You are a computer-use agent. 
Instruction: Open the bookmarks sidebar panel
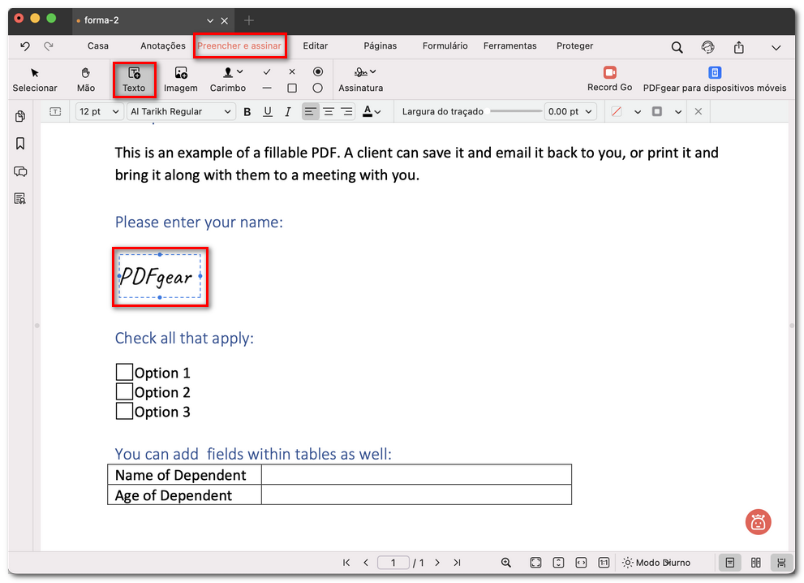[x=20, y=144]
